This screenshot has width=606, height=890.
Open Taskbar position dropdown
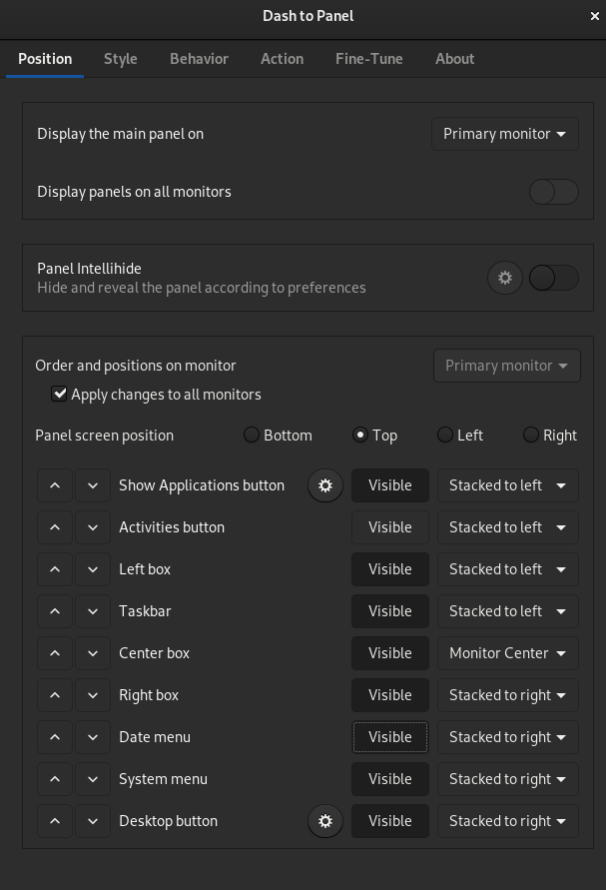[508, 611]
